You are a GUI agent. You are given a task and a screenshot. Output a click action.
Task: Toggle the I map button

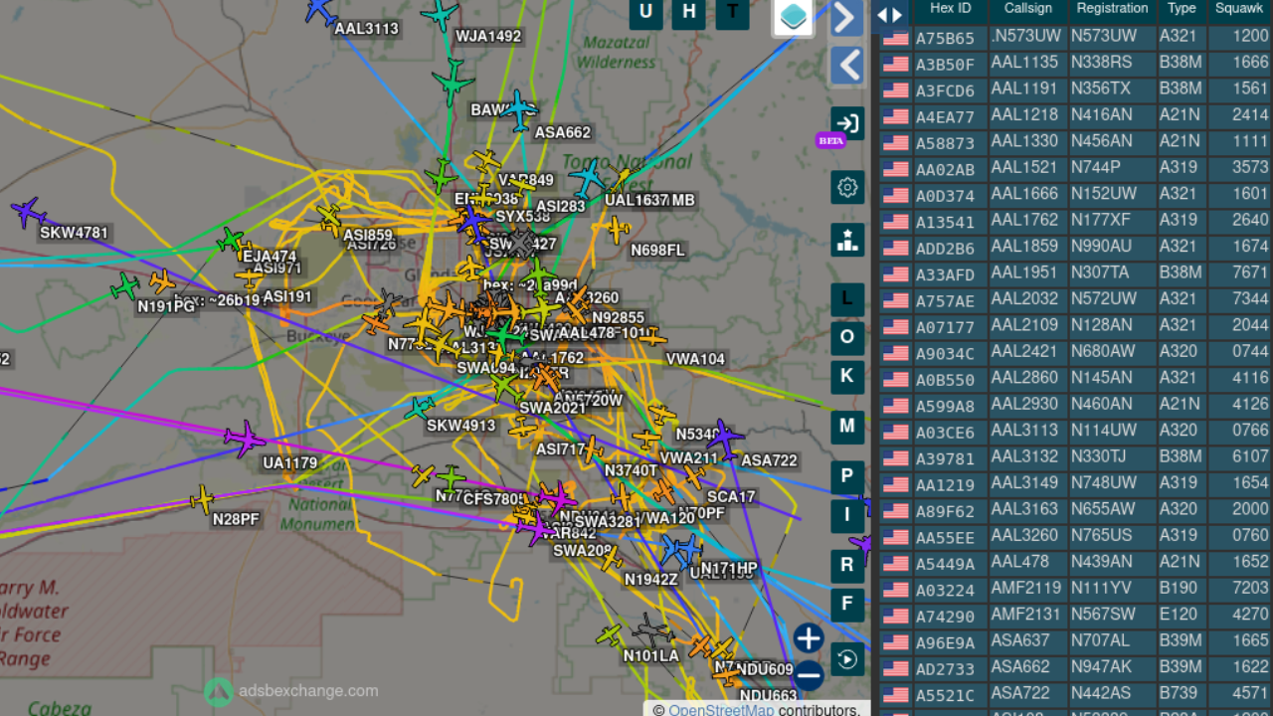coord(847,515)
